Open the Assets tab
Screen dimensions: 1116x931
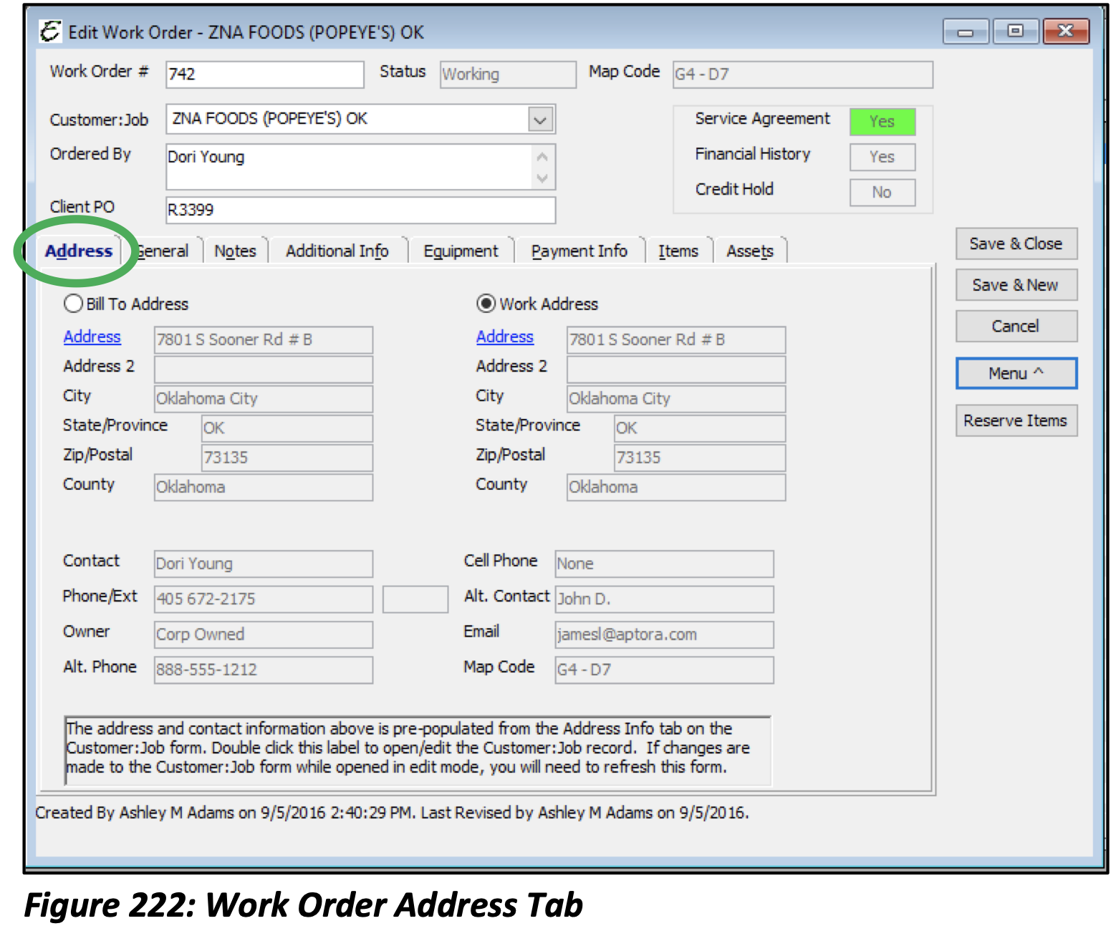[750, 251]
